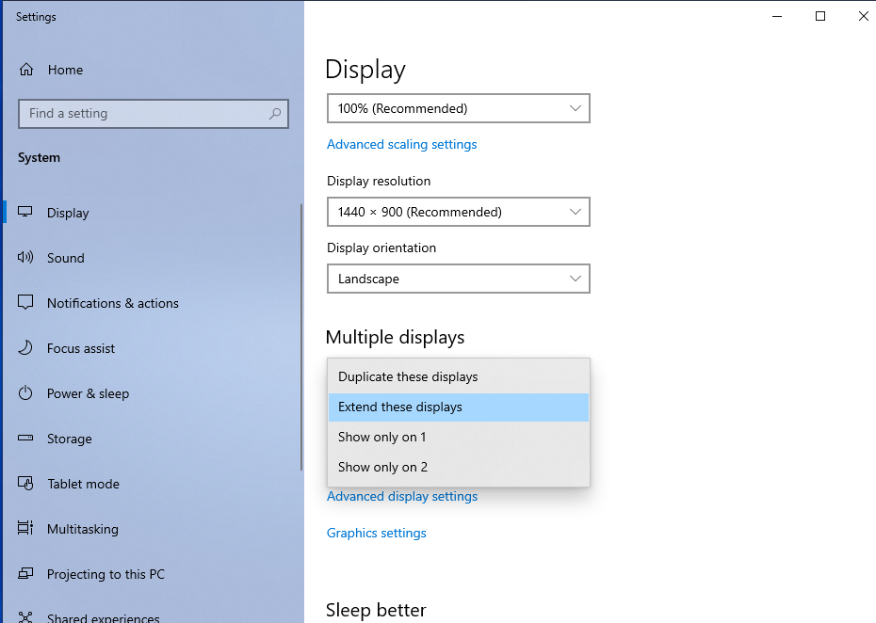
Task: Open Graphics settings link
Action: coord(376,533)
